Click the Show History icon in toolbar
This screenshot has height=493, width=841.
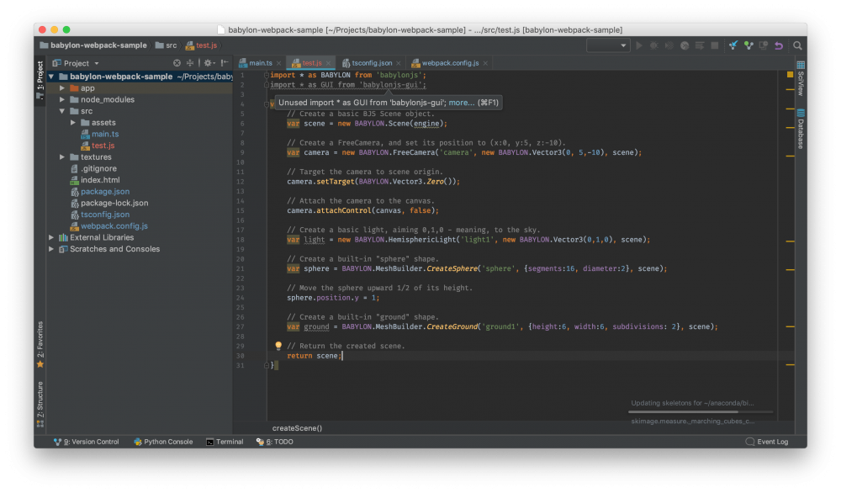pyautogui.click(x=764, y=45)
